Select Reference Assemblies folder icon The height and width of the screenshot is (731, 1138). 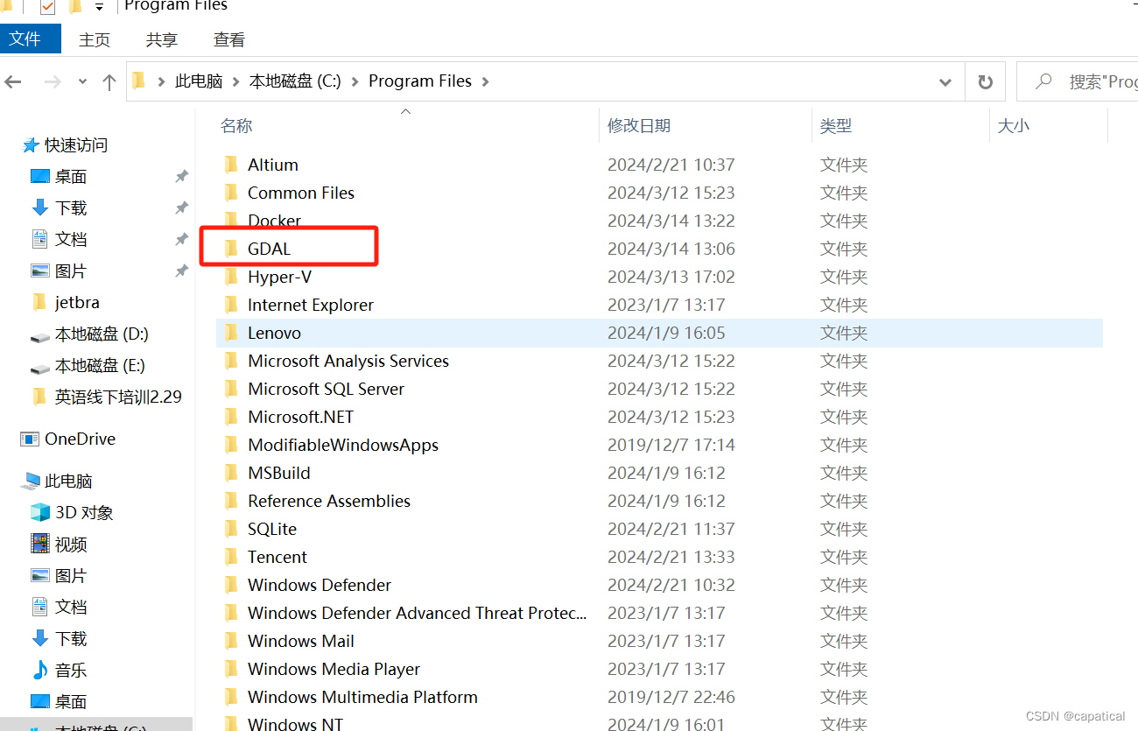click(x=232, y=501)
